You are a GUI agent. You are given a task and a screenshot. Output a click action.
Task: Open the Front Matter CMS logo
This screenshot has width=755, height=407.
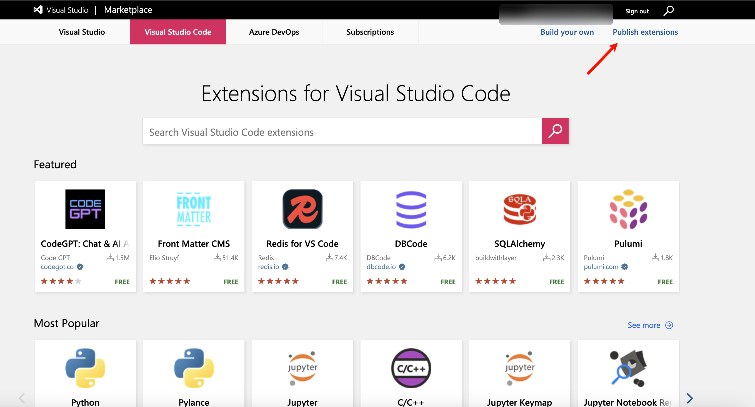(194, 209)
